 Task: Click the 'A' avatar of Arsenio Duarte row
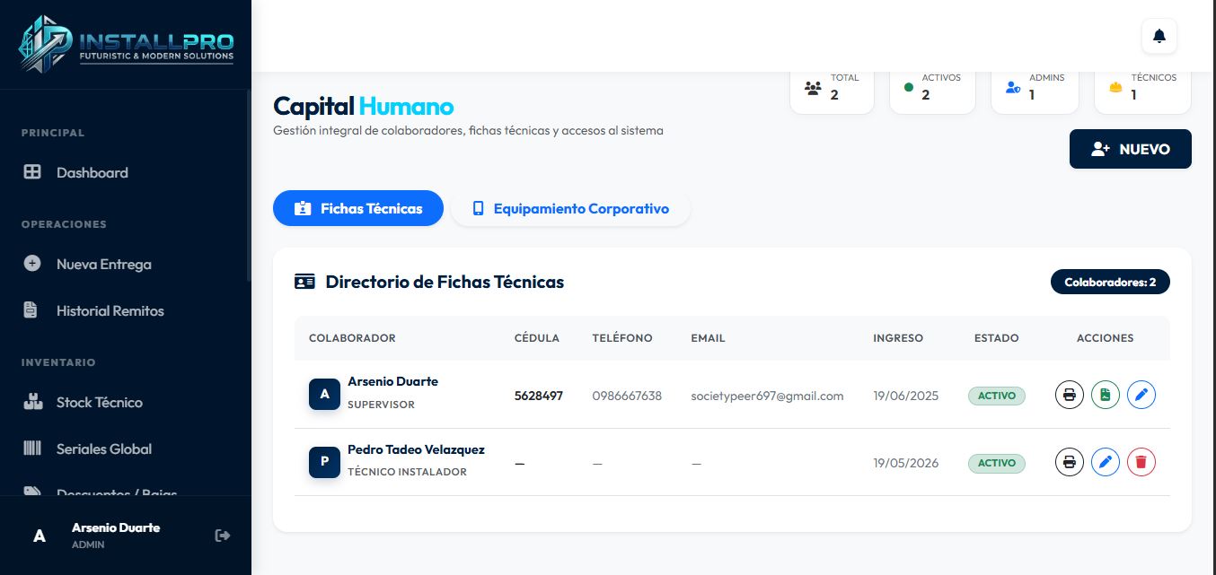click(x=324, y=395)
